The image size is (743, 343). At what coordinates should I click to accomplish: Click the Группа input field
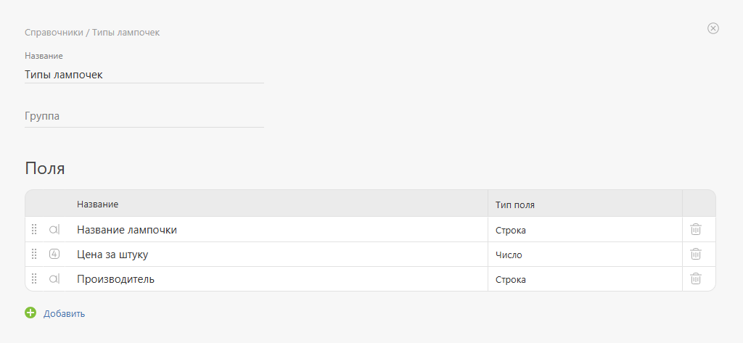144,116
